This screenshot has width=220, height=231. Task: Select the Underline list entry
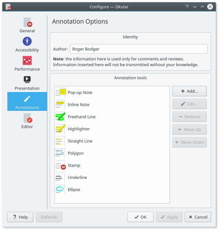[112, 177]
